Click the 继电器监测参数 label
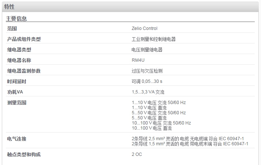This screenshot has height=165, width=261. click(x=24, y=71)
